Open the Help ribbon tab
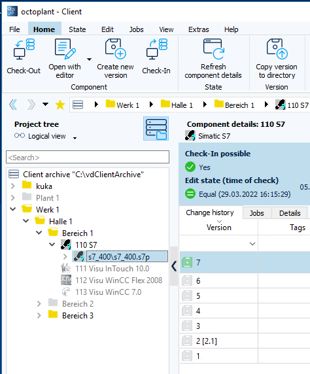 tap(232, 29)
